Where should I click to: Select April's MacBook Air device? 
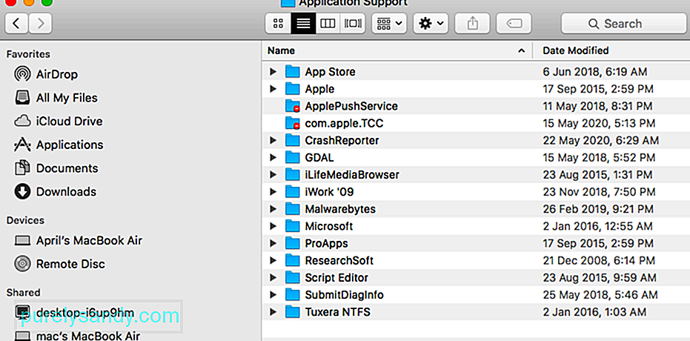pyautogui.click(x=78, y=241)
